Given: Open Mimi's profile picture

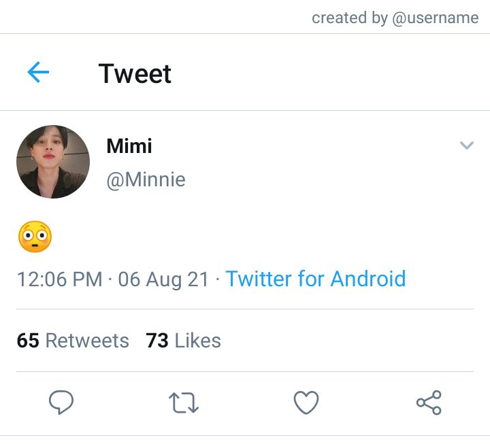Looking at the screenshot, I should coord(53,162).
